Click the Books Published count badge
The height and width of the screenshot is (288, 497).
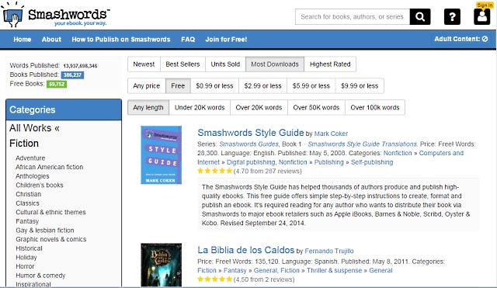[72, 75]
